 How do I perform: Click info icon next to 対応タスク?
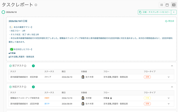(25, 87)
